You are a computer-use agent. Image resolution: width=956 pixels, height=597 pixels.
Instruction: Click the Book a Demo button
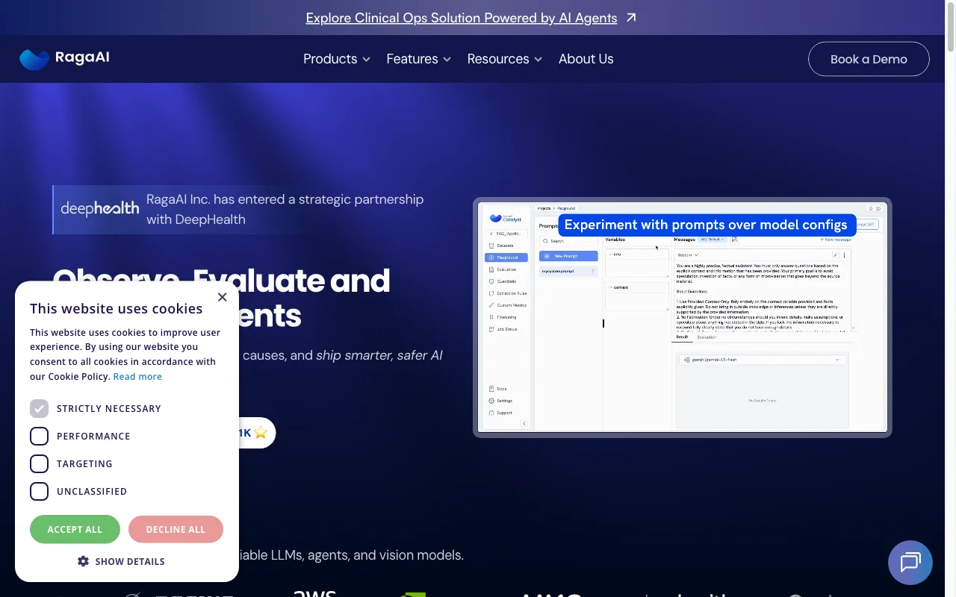tap(869, 59)
